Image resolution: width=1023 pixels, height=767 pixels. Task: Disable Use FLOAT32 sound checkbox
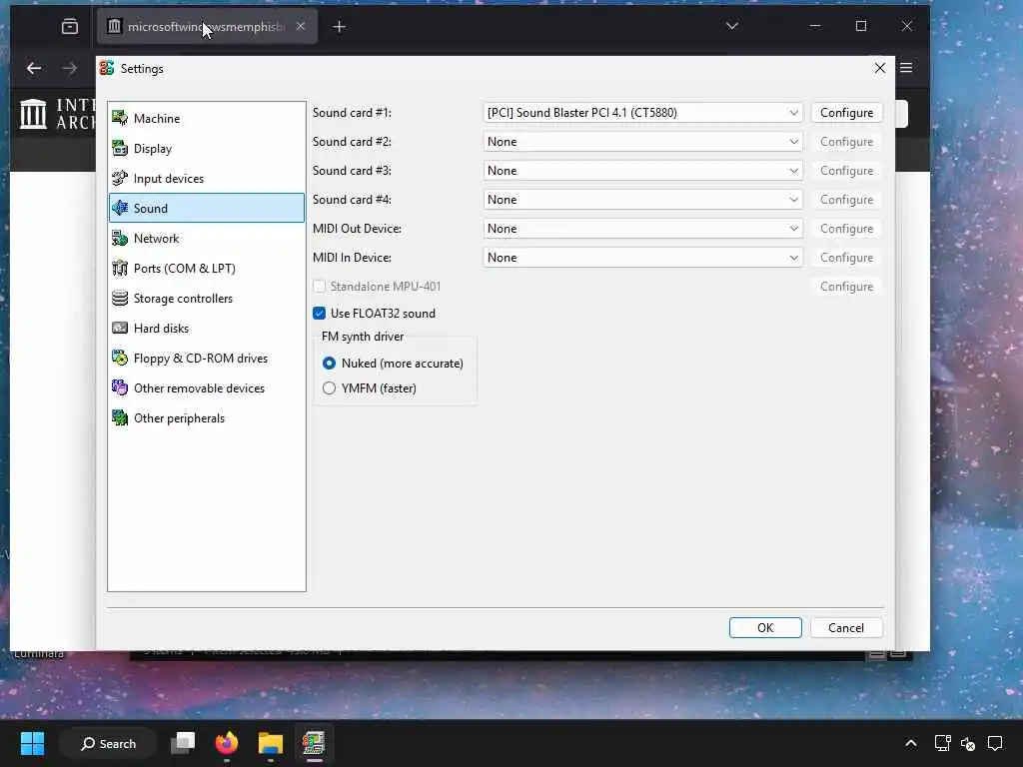click(319, 313)
